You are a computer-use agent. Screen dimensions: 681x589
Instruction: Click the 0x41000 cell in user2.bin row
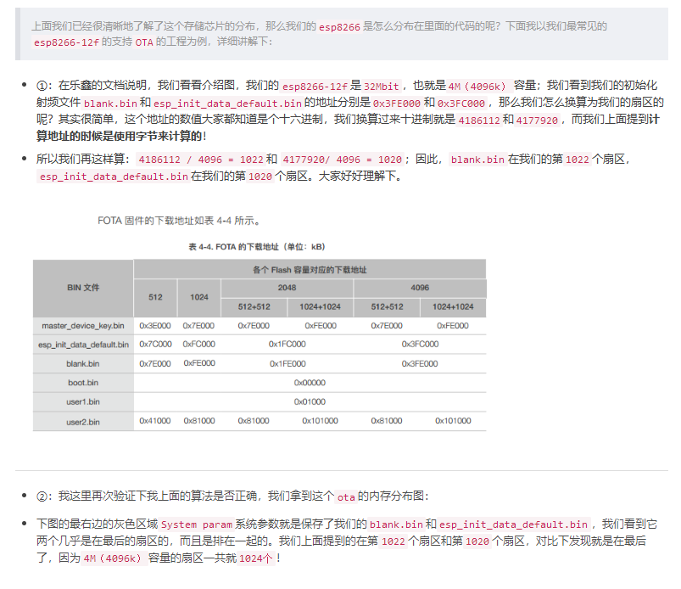pyautogui.click(x=155, y=421)
